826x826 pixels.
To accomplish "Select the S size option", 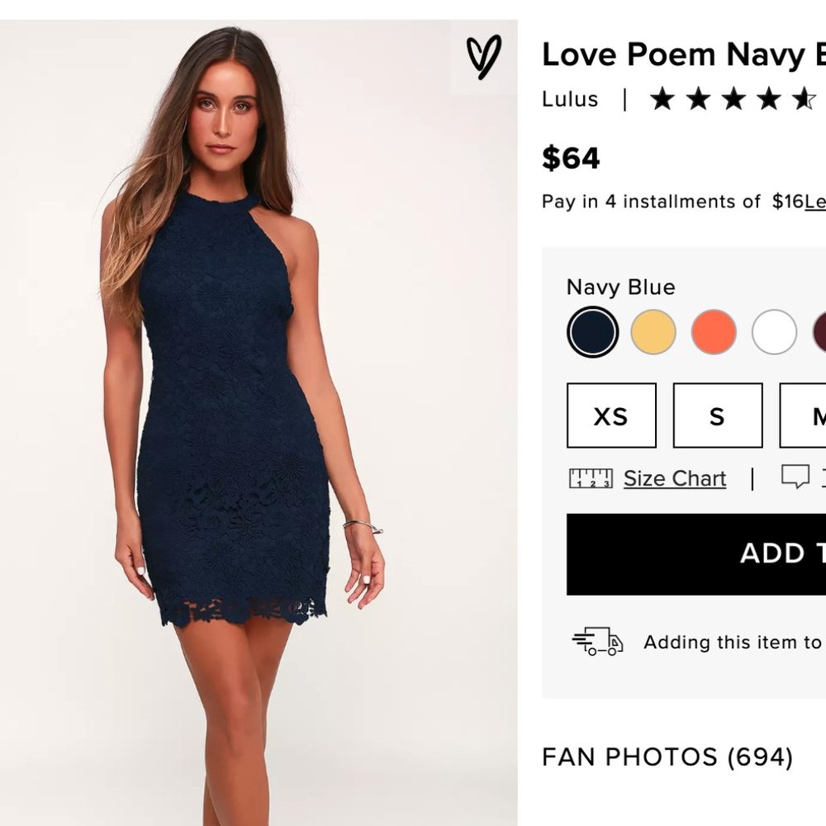I will [x=716, y=417].
